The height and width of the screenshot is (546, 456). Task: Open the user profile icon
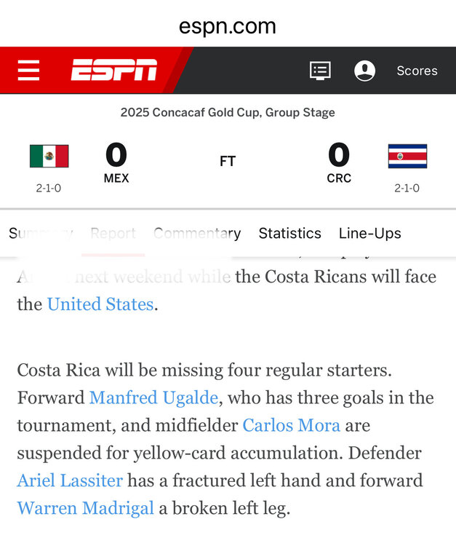pyautogui.click(x=364, y=71)
